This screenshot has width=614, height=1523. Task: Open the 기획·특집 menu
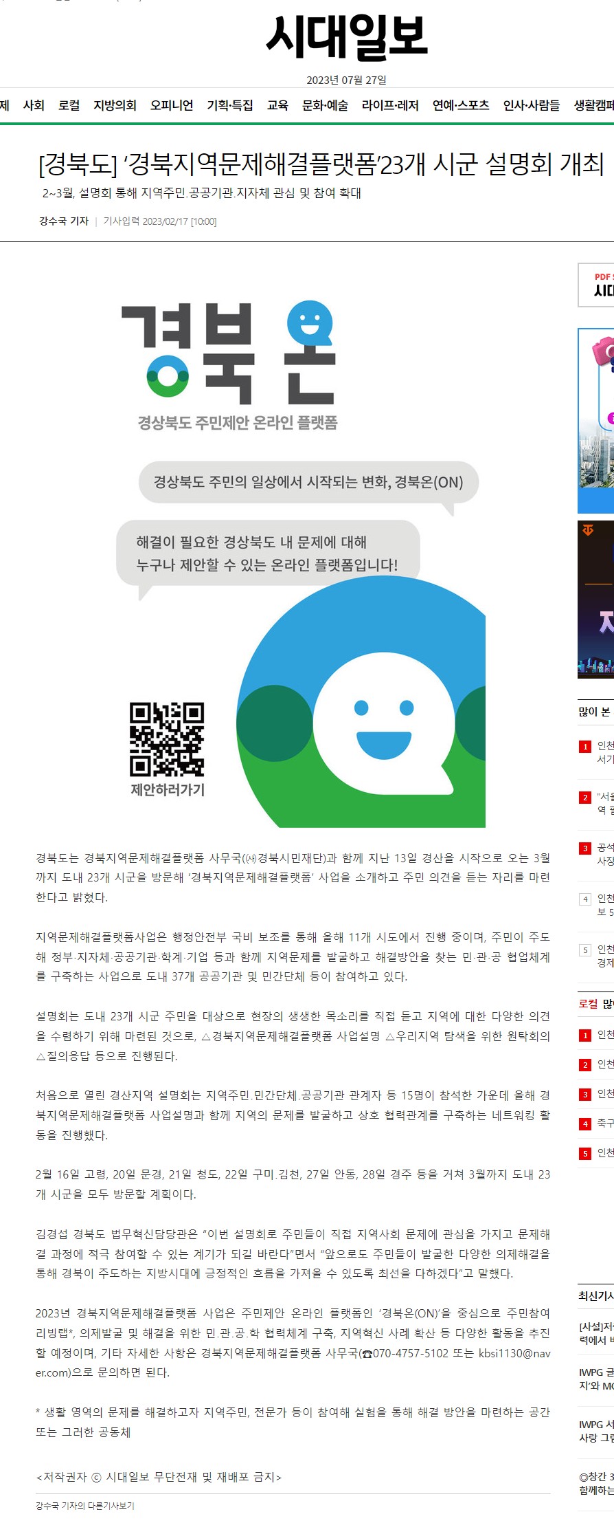(230, 105)
